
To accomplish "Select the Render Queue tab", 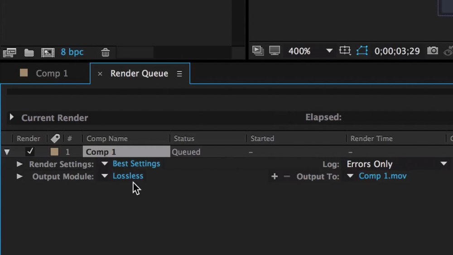I will point(139,73).
